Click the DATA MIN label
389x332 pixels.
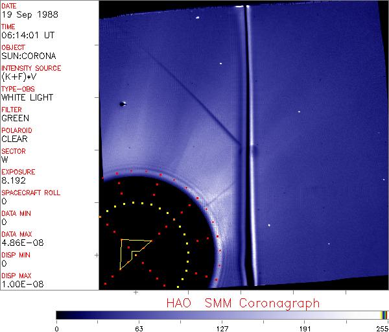tap(16, 213)
